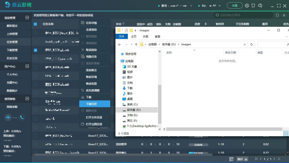Check the first task row checkbox
The width and height of the screenshot is (289, 163).
(x=36, y=33)
